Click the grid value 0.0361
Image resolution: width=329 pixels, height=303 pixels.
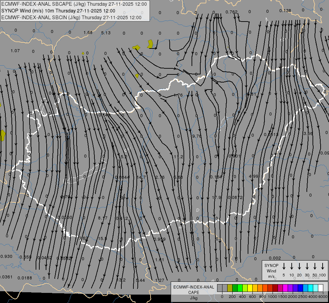(6, 277)
